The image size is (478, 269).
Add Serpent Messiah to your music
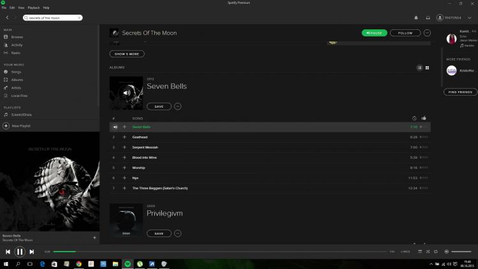pyautogui.click(x=124, y=147)
